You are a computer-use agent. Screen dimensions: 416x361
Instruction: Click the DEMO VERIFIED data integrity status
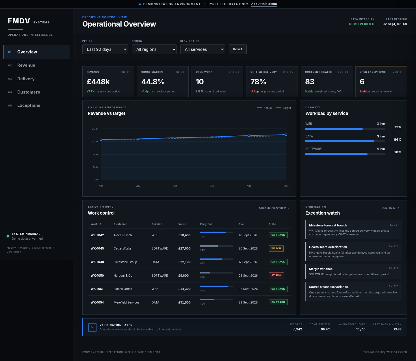[362, 24]
